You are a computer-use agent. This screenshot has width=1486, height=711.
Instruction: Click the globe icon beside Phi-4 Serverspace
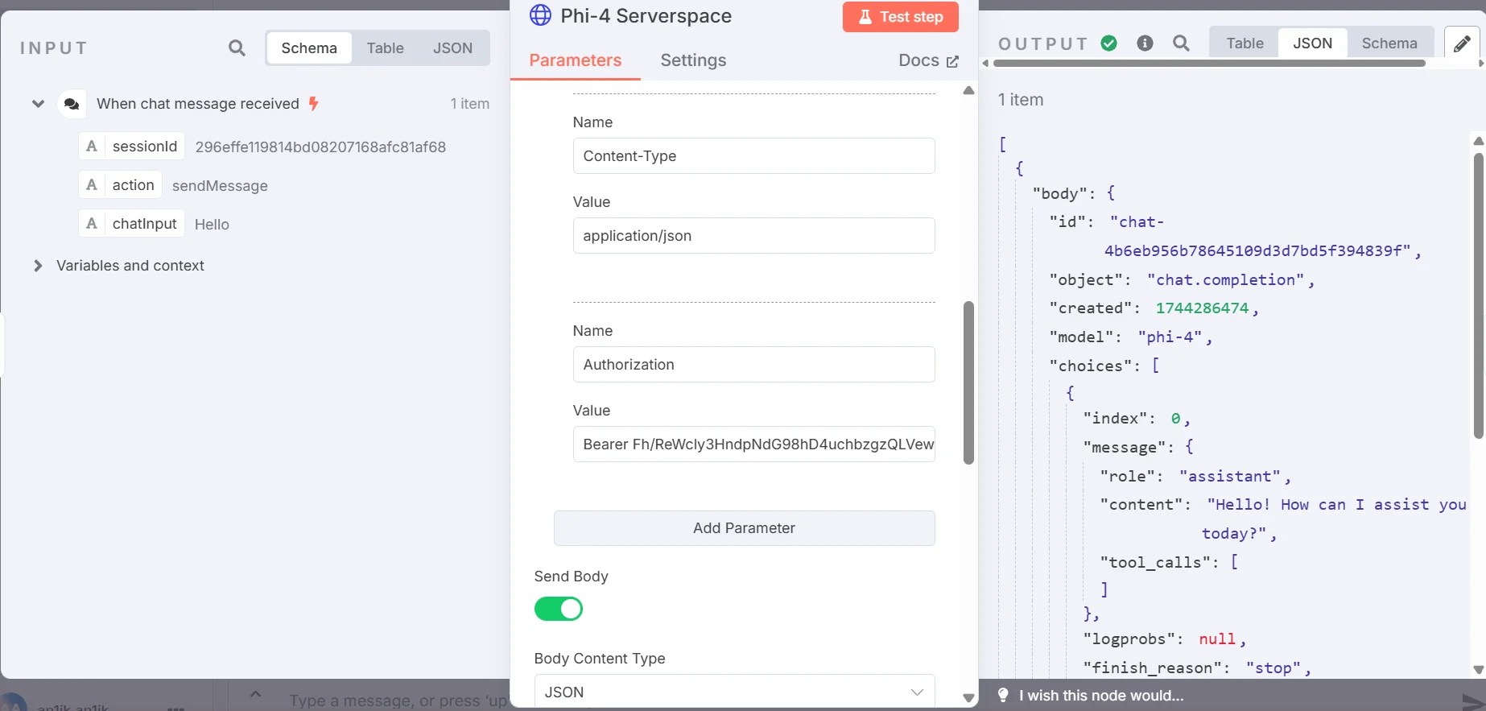[x=540, y=16]
